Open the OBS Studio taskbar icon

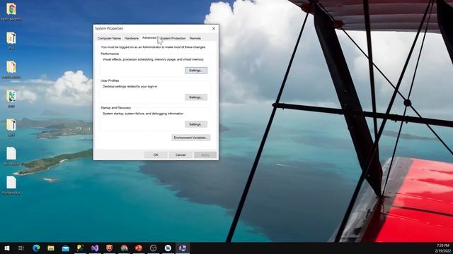coord(153,248)
